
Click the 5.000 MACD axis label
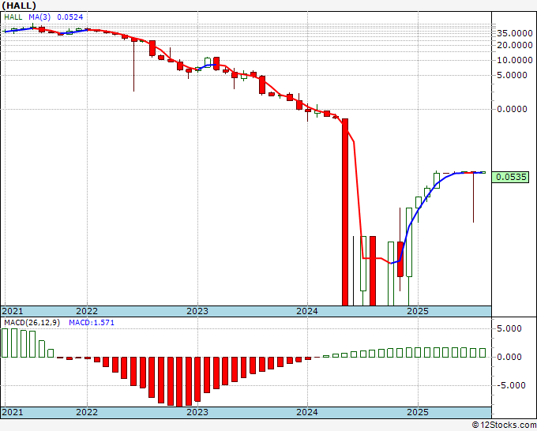click(x=509, y=328)
